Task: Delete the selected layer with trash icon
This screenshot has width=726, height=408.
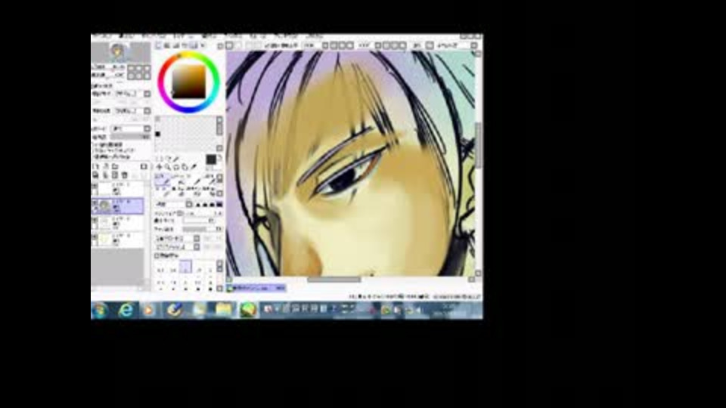Action: click(124, 175)
